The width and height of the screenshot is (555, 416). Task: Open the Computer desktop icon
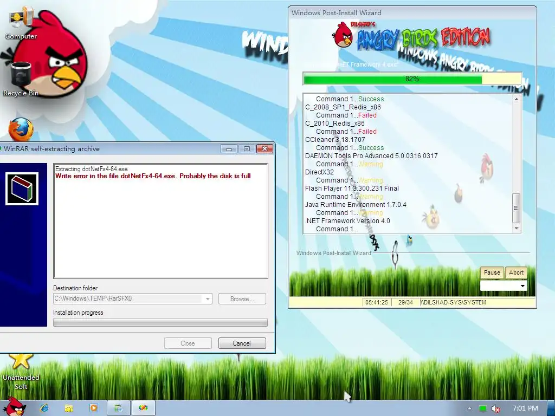pos(21,23)
